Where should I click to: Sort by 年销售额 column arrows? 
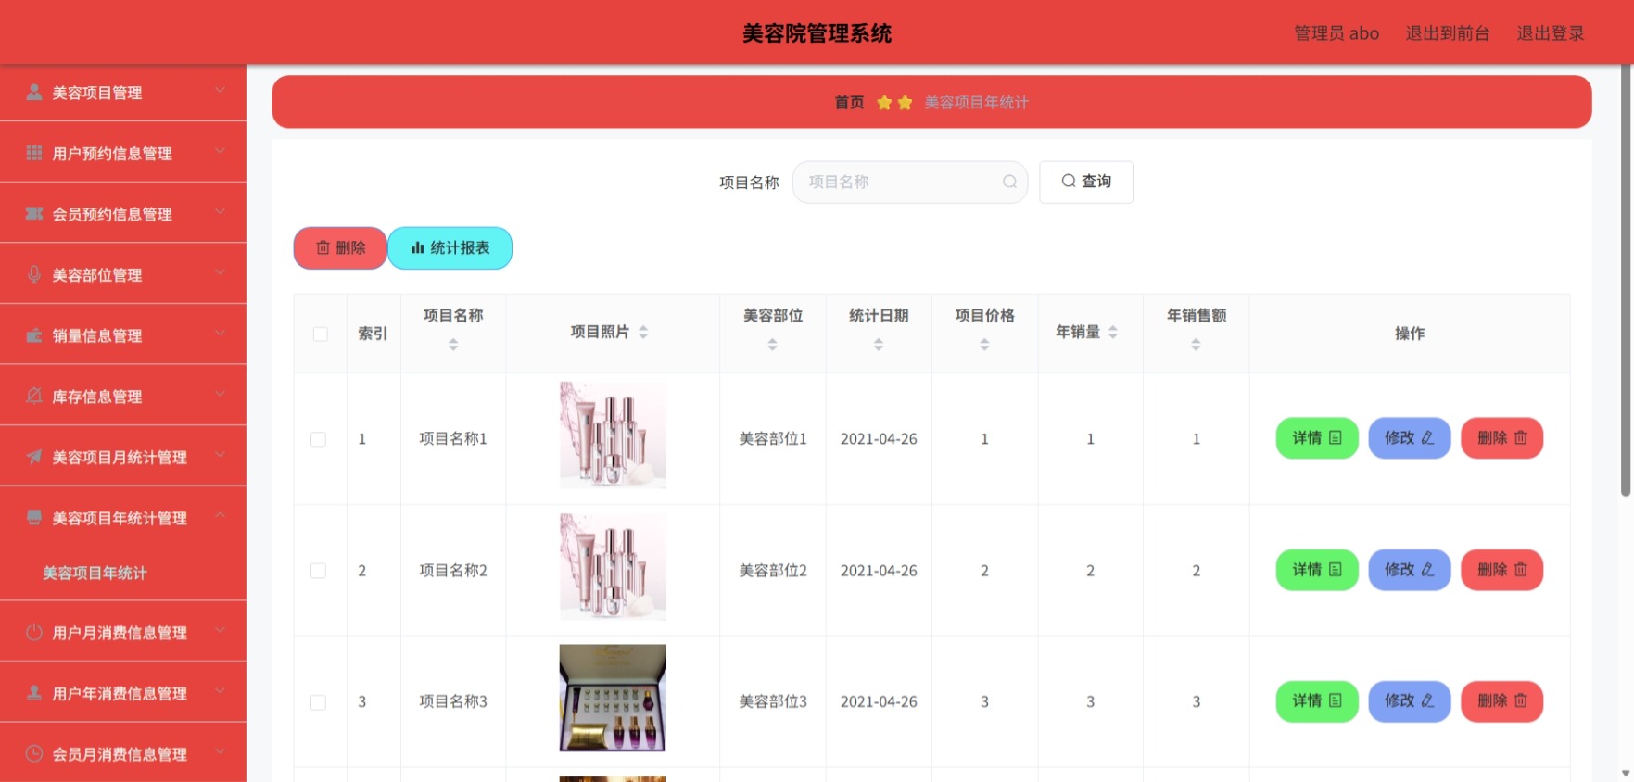pyautogui.click(x=1196, y=345)
